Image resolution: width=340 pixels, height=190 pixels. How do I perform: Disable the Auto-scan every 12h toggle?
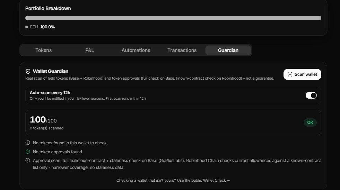point(311,96)
